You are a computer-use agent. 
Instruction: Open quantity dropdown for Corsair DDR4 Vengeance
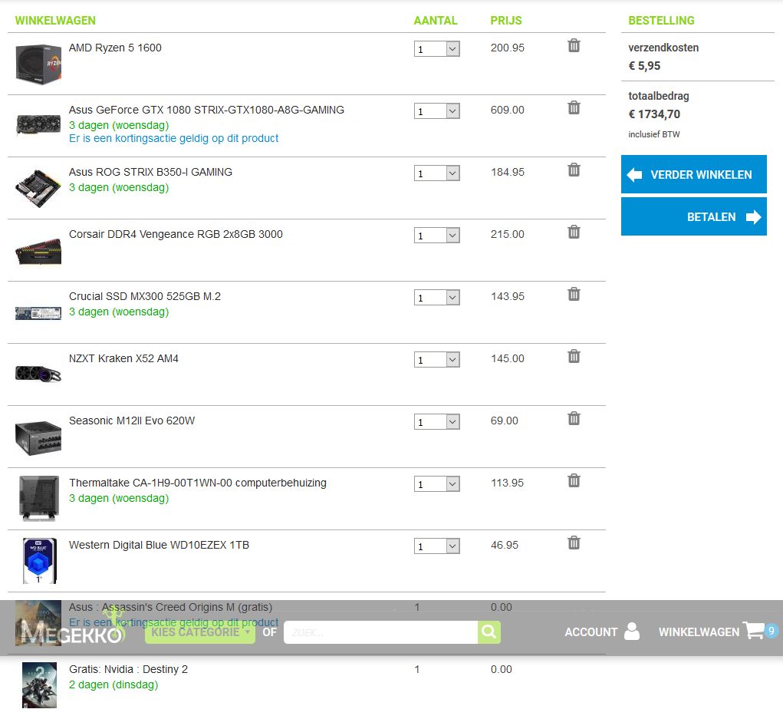pyautogui.click(x=437, y=236)
